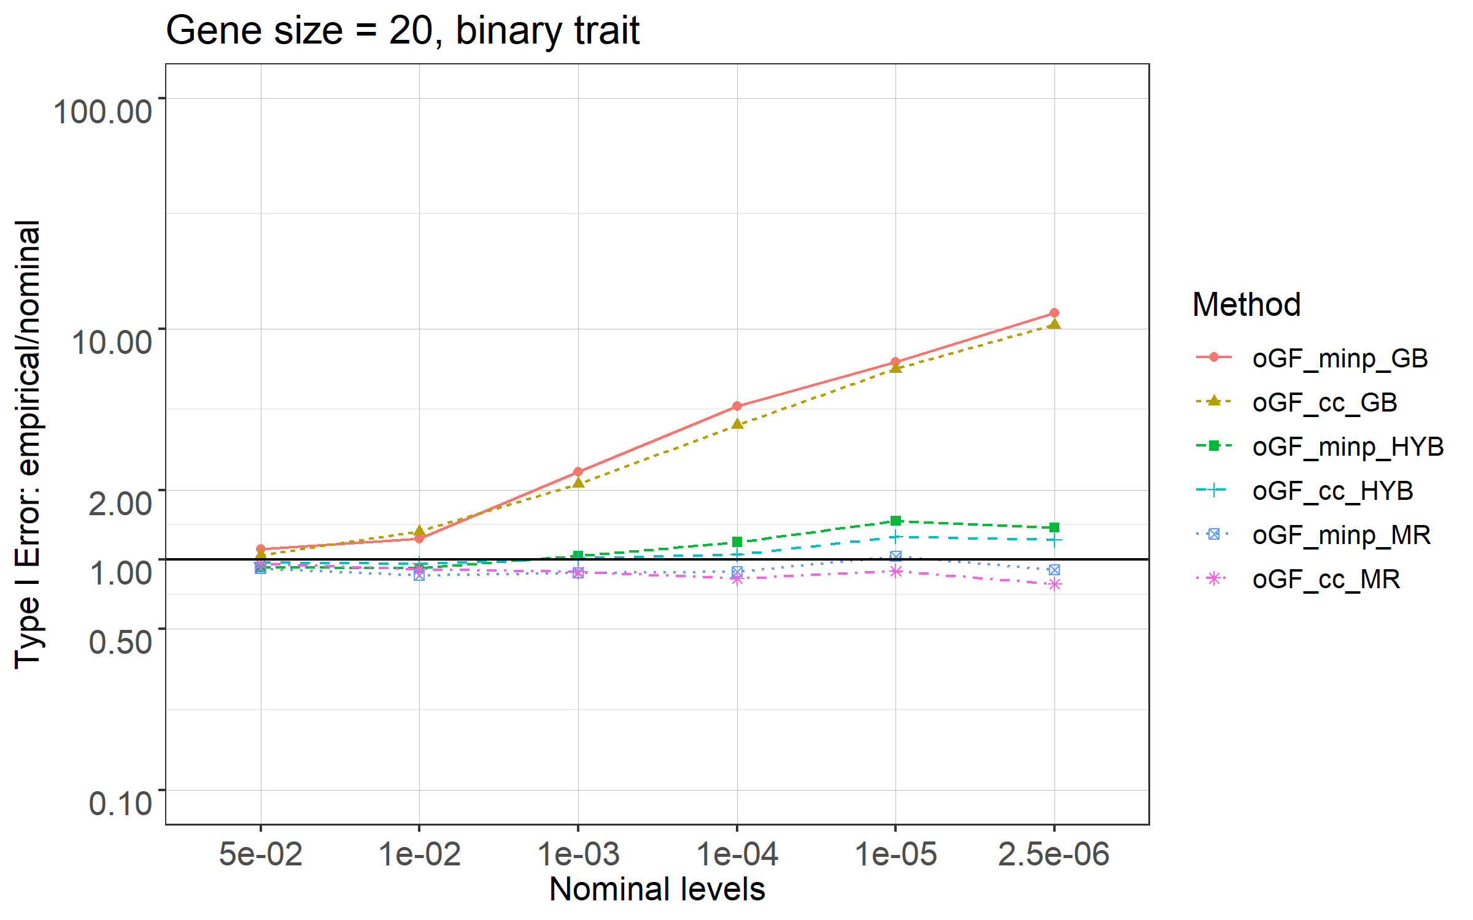Click the 2.5e-06 x-axis tick label
This screenshot has width=1473, height=920.
tap(1054, 854)
